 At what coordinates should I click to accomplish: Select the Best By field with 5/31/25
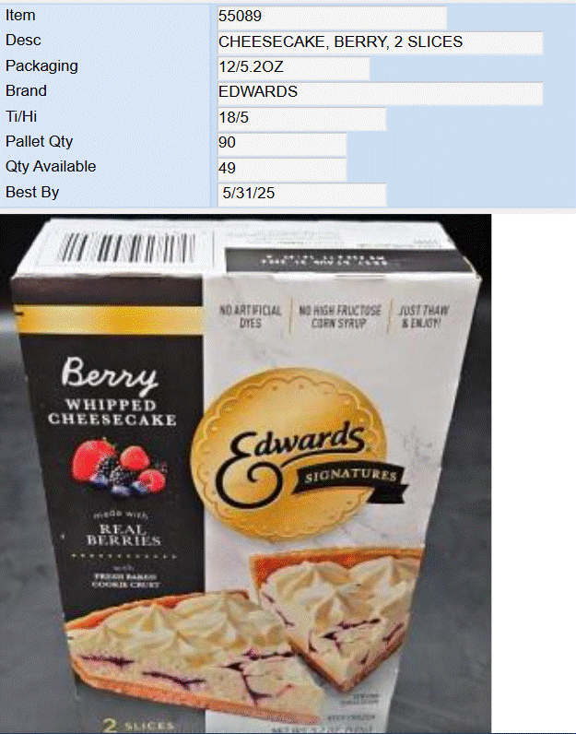[x=301, y=194]
